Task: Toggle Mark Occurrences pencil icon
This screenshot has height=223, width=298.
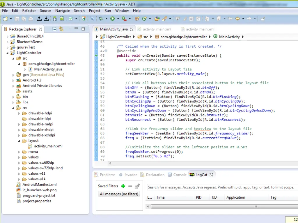Action: [x=185, y=19]
